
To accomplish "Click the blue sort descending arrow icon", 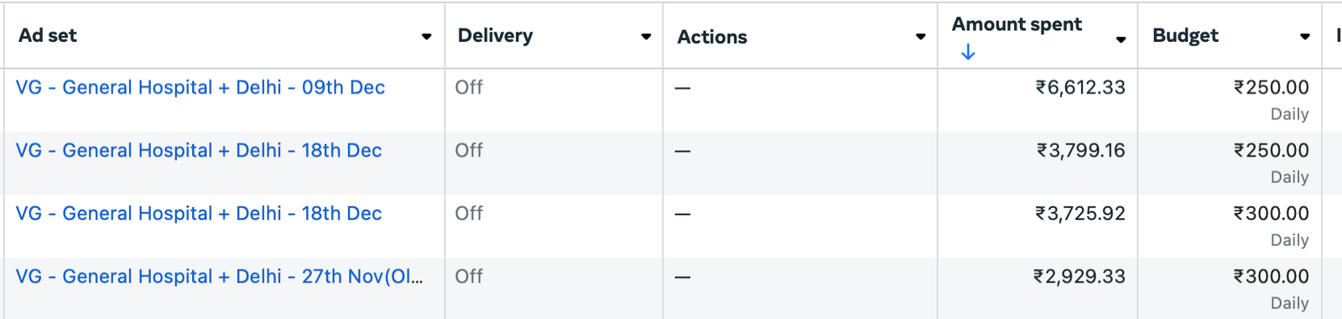I will coord(968,53).
